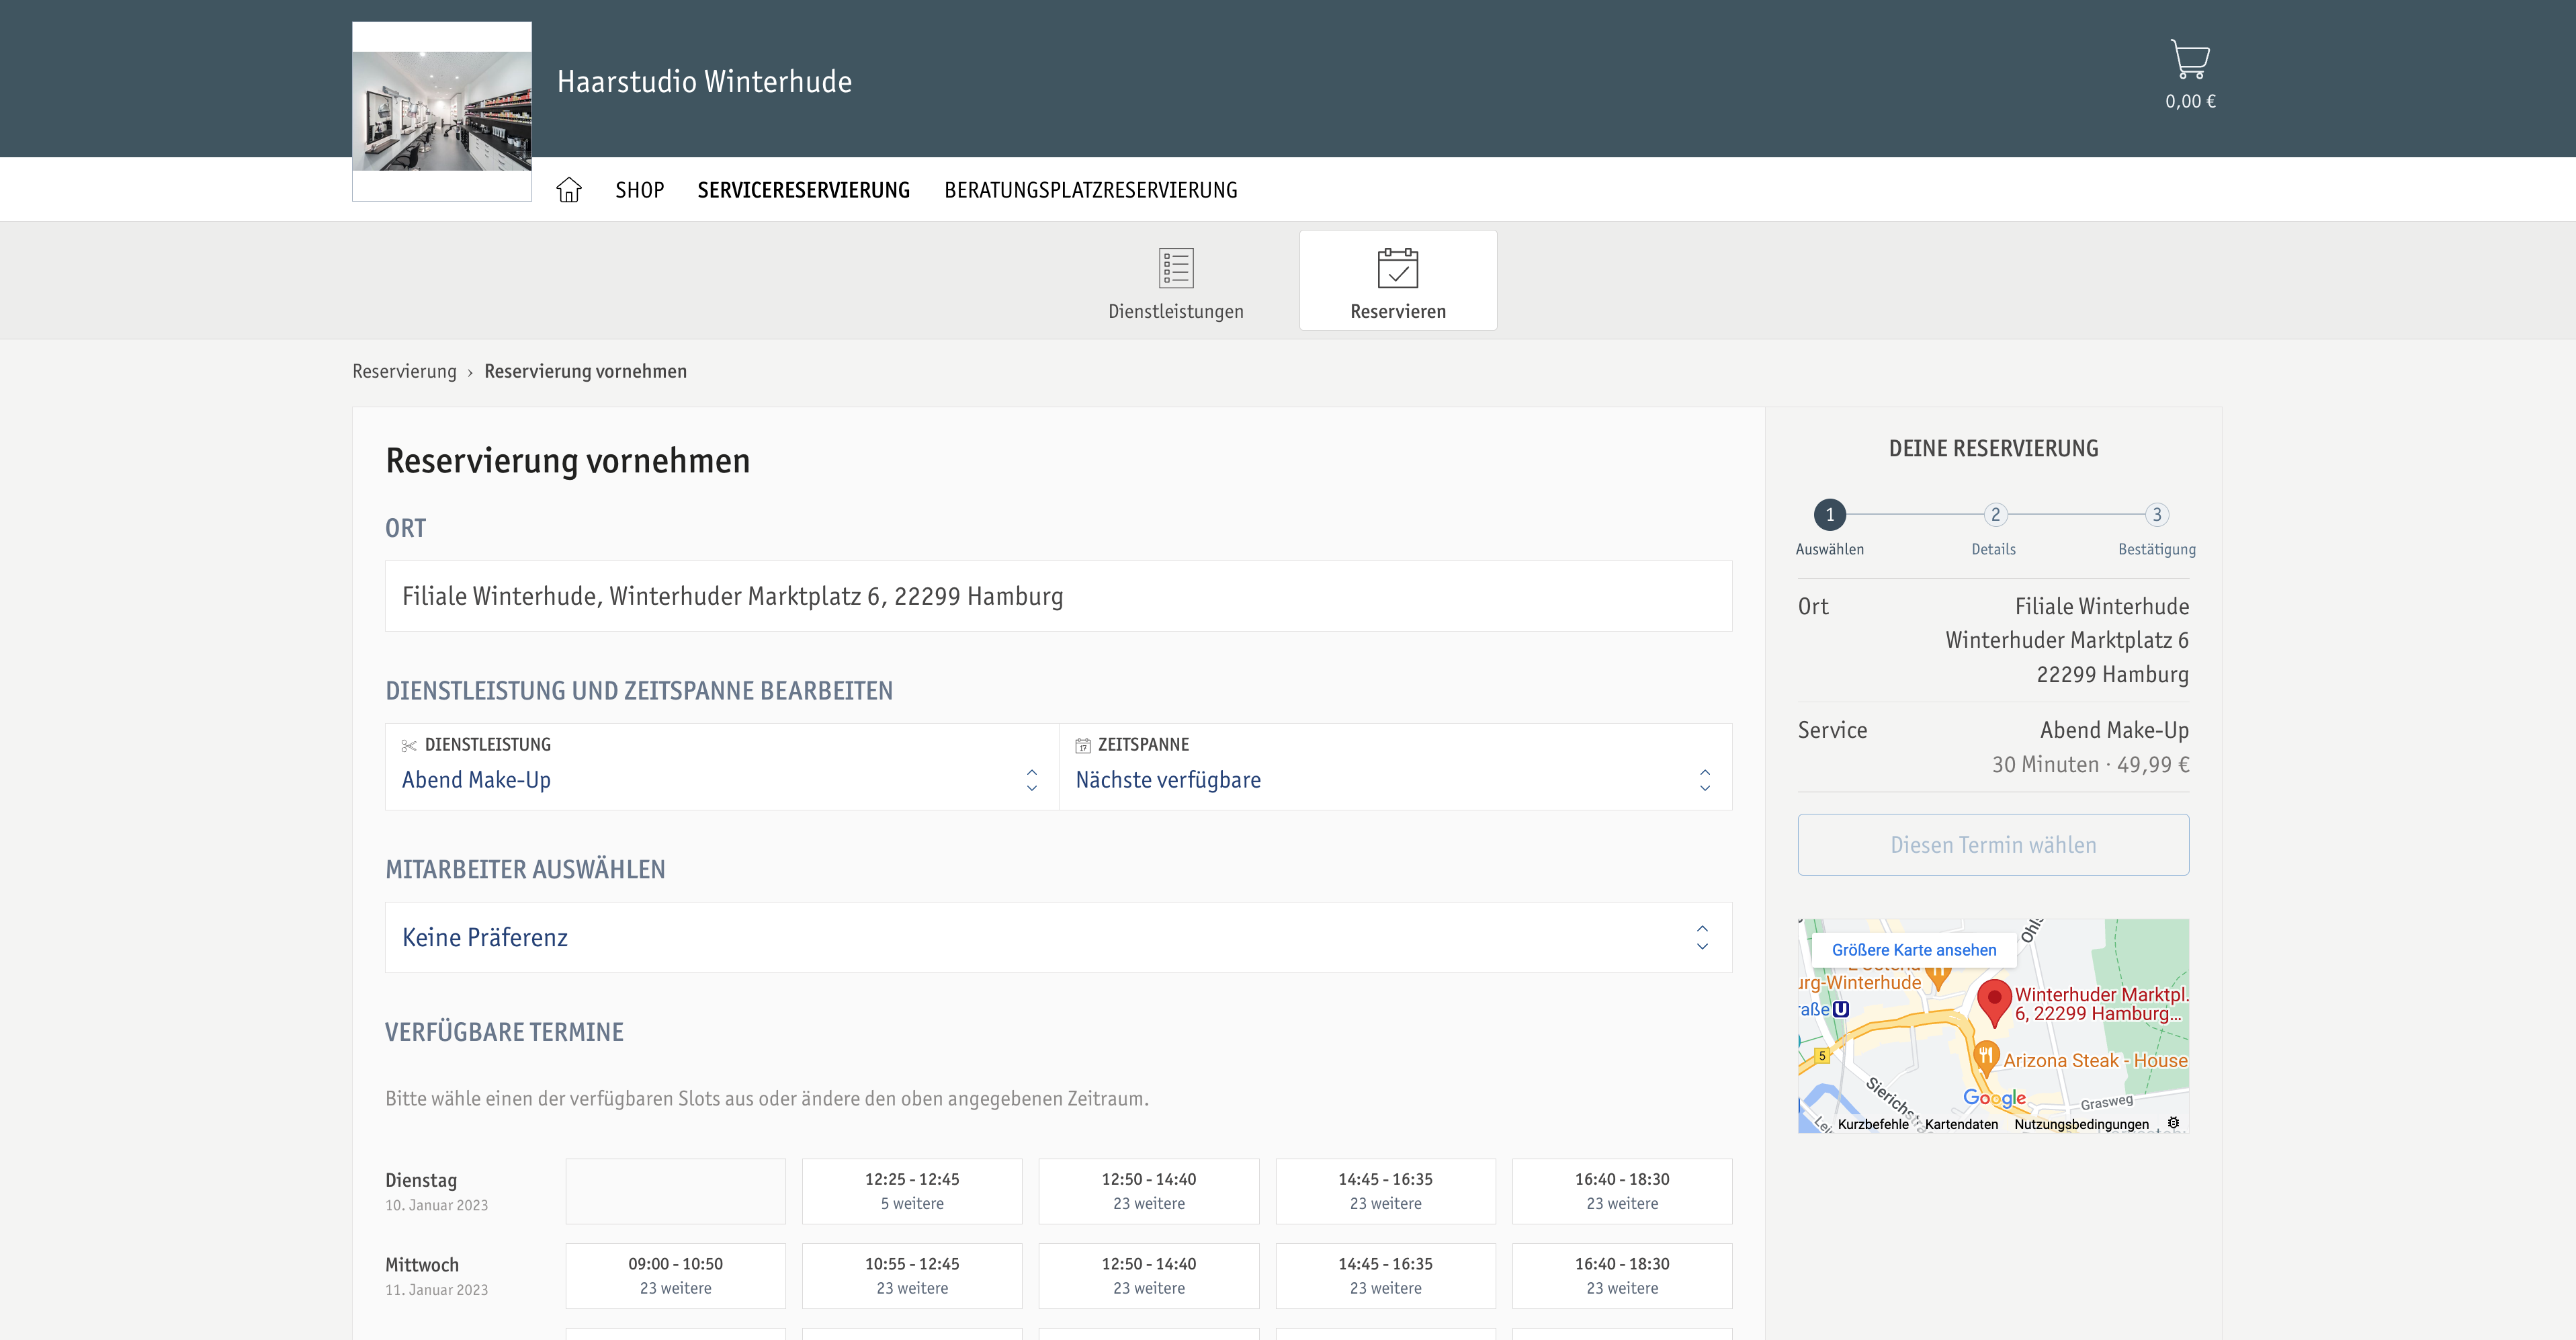This screenshot has height=1340, width=2576.
Task: Select Dienstag slot 12:25 - 12:45
Action: click(912, 1191)
